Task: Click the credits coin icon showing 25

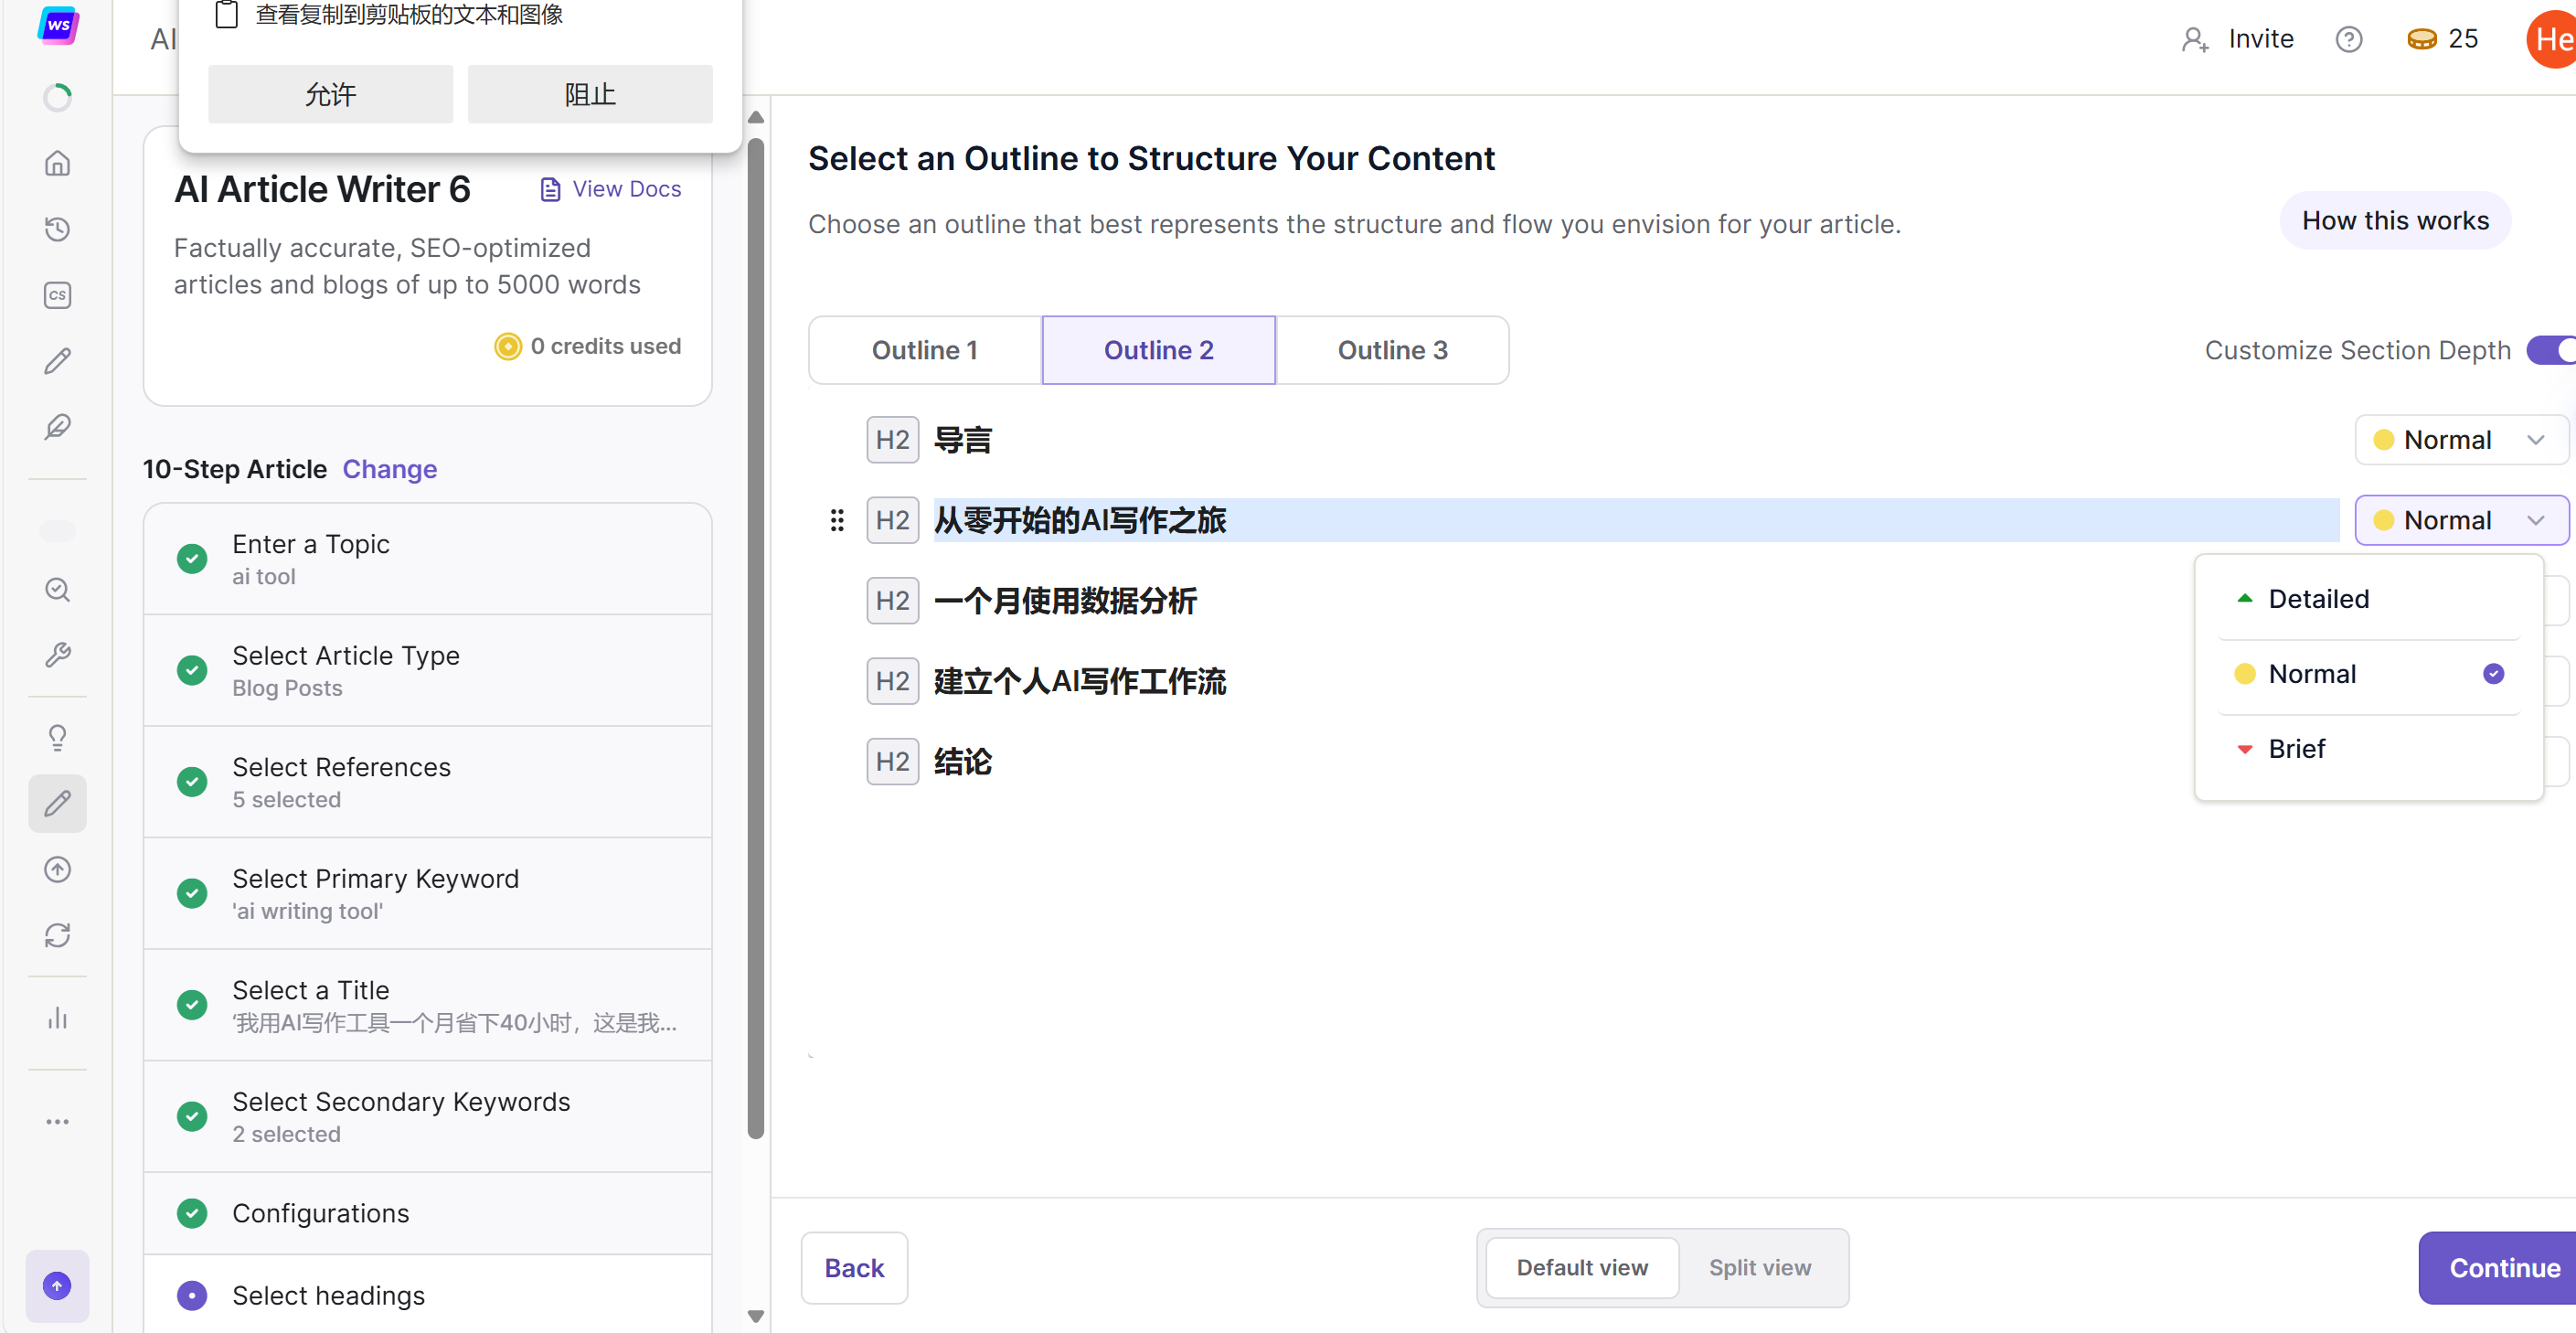Action: point(2421,39)
